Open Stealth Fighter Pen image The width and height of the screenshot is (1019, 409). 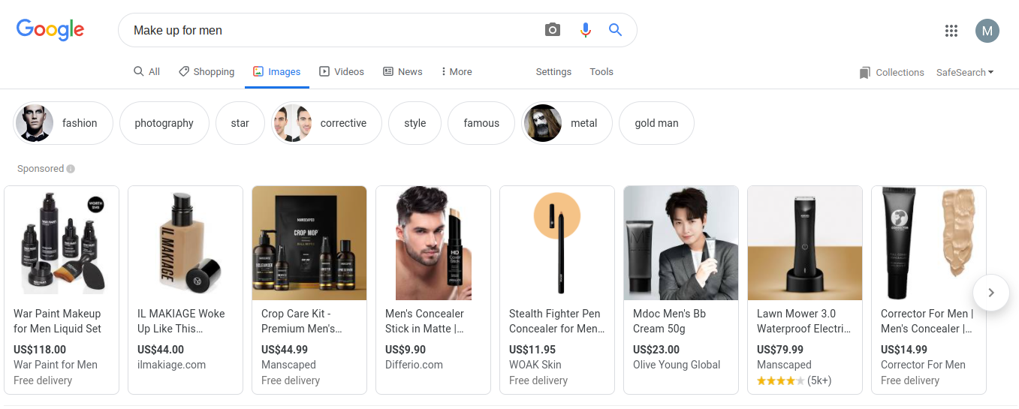[x=557, y=243]
